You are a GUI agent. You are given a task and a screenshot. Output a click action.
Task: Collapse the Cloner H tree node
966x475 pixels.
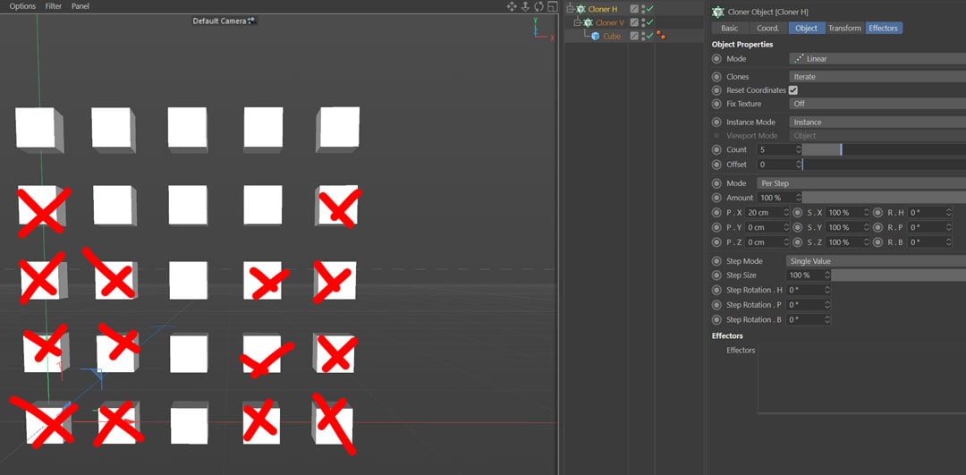pos(571,9)
